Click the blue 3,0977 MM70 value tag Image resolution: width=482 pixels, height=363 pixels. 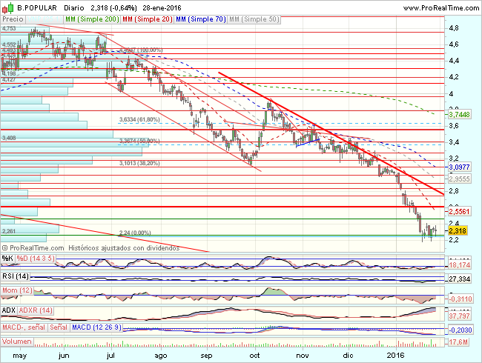[x=459, y=167]
